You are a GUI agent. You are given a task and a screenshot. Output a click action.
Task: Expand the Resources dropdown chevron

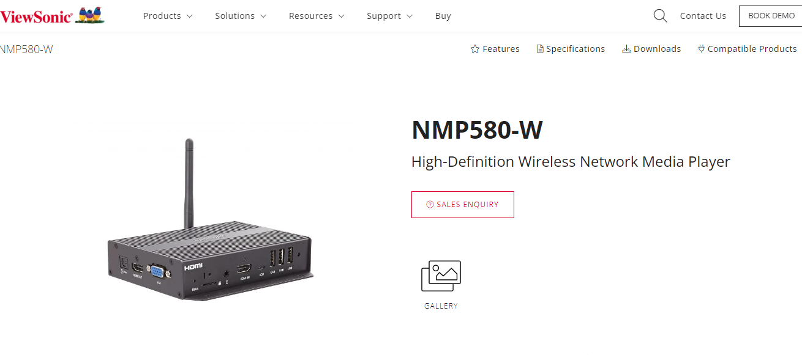[x=341, y=16]
